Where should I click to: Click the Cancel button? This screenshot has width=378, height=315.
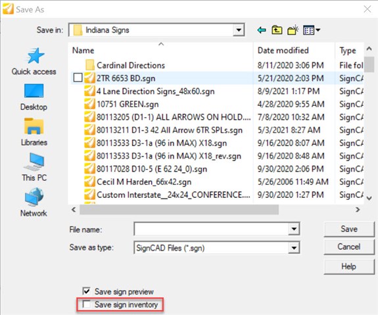(x=349, y=247)
